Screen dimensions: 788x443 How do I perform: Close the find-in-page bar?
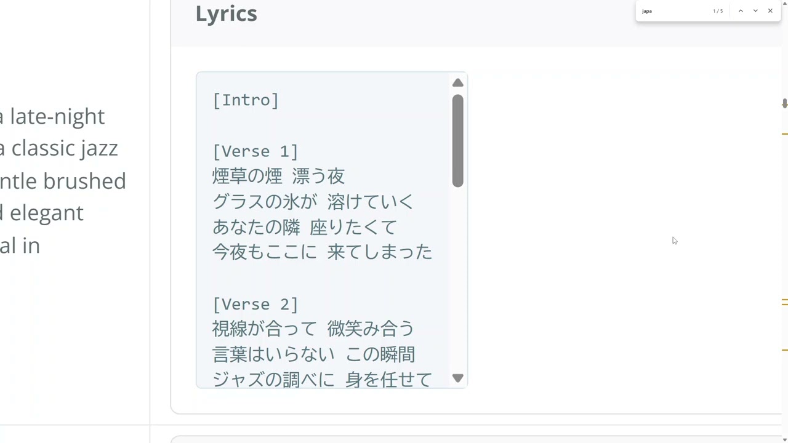pos(770,11)
